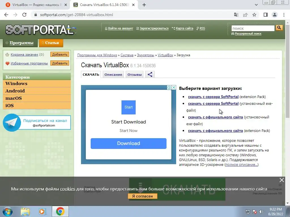290x217 pixels.
Task: Click the address bar URL
Action: point(76,15)
